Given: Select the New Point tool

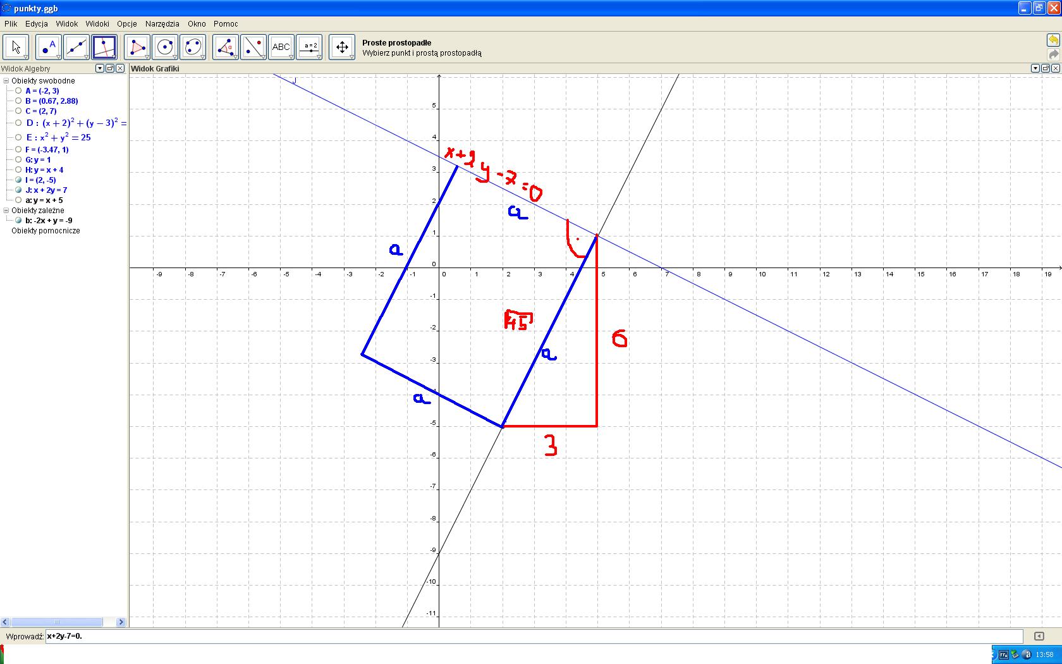Looking at the screenshot, I should (48, 47).
